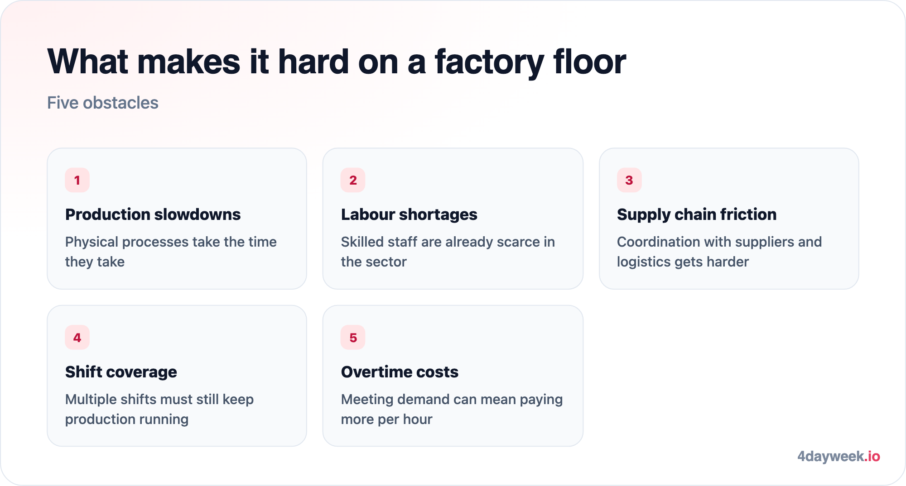Click the number 3 badge
Screen dimensions: 906x486
(629, 180)
